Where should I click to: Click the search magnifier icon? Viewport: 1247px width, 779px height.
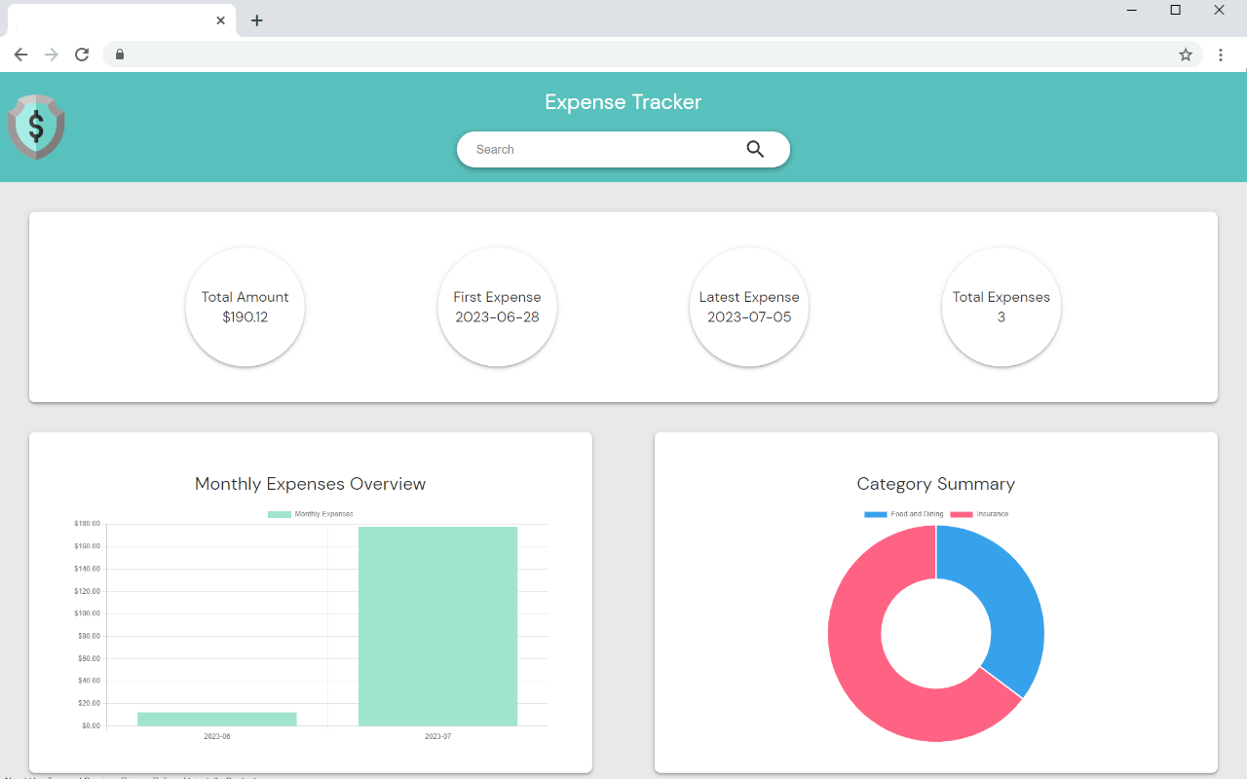(755, 149)
